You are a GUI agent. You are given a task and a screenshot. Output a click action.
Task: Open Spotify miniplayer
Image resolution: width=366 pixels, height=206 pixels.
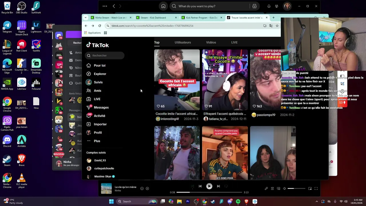point(310,189)
